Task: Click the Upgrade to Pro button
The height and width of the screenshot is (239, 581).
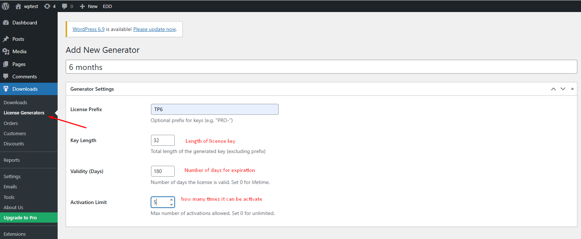Action: (x=20, y=218)
